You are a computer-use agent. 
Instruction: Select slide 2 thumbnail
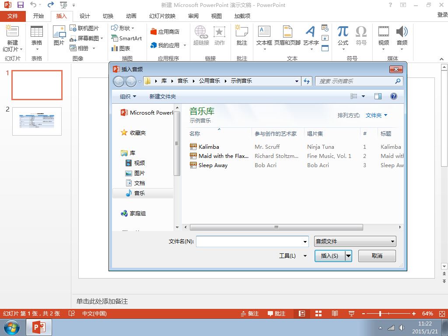[x=37, y=122]
